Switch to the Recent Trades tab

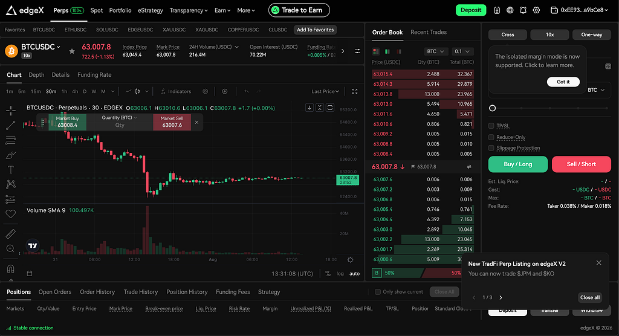(x=429, y=32)
